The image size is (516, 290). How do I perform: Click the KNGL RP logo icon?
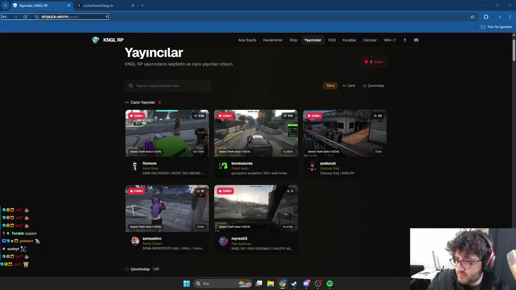pyautogui.click(x=95, y=40)
